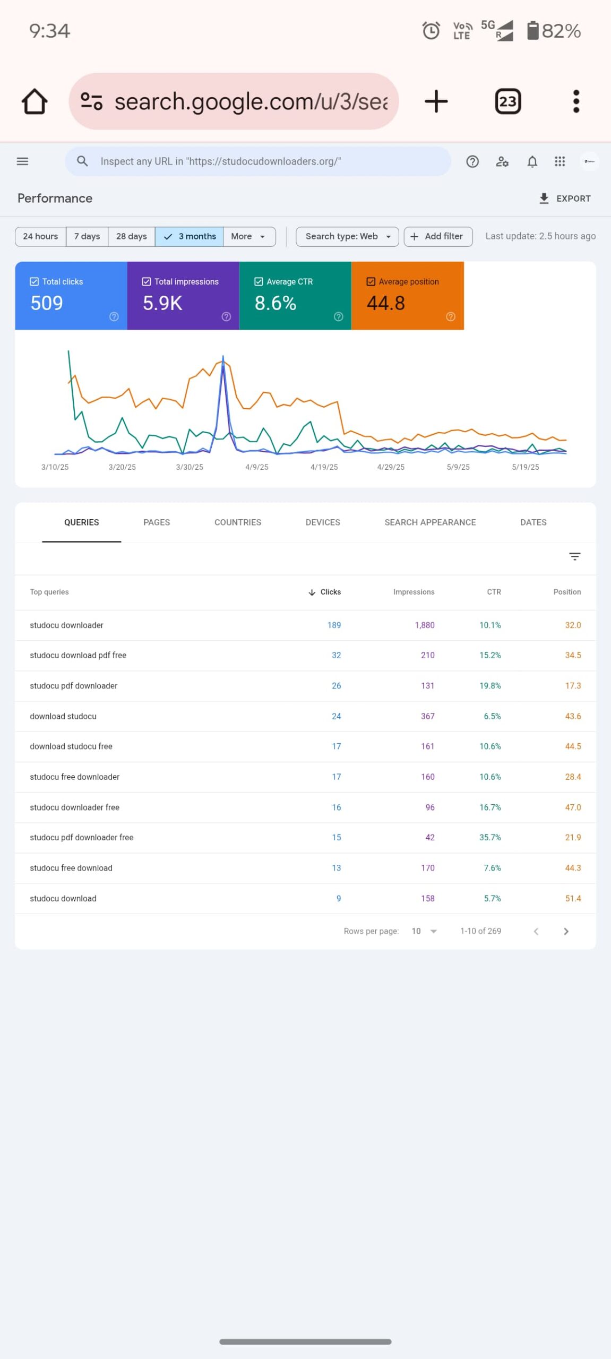Screen dimensions: 611x1359
Task: Click the 4/9/25 label on chart axis
Action: [x=256, y=467]
